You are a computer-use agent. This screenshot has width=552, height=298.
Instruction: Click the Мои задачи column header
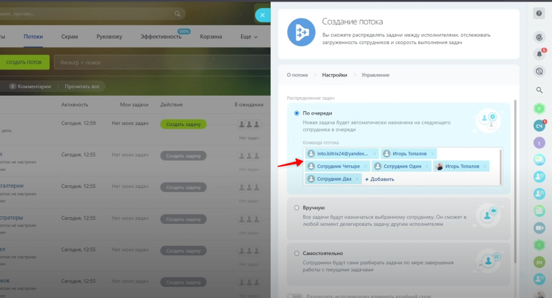tap(134, 105)
